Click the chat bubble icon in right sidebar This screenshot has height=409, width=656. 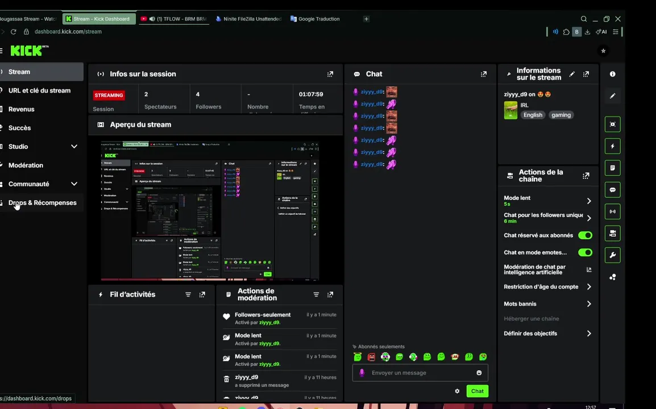click(612, 190)
